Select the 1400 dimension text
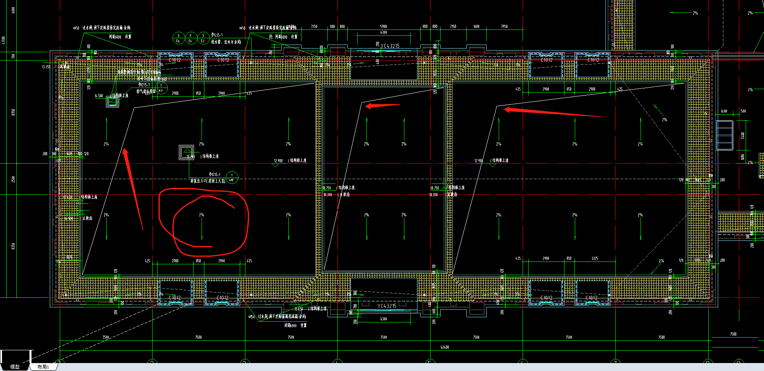Viewport: 764px width, 371px height. (724, 111)
